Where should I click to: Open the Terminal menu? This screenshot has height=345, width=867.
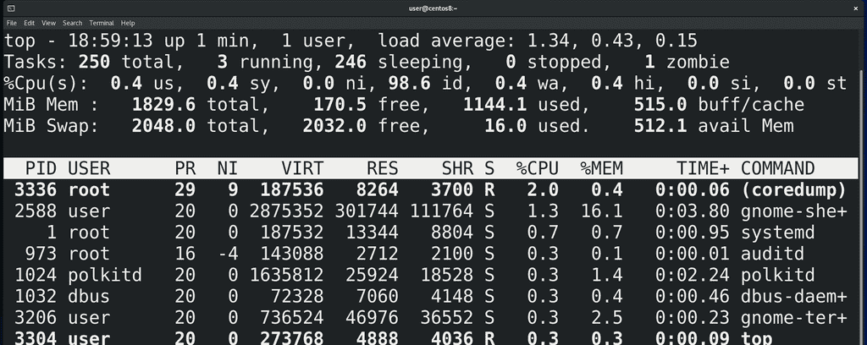[x=102, y=23]
